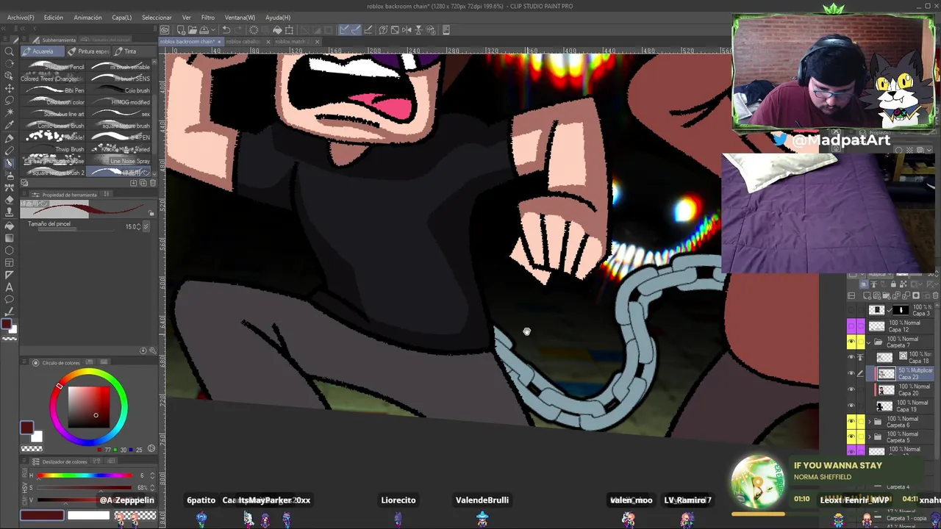Open the Save icon dropdown arrow
Image resolution: width=941 pixels, height=529 pixels.
(x=213, y=29)
